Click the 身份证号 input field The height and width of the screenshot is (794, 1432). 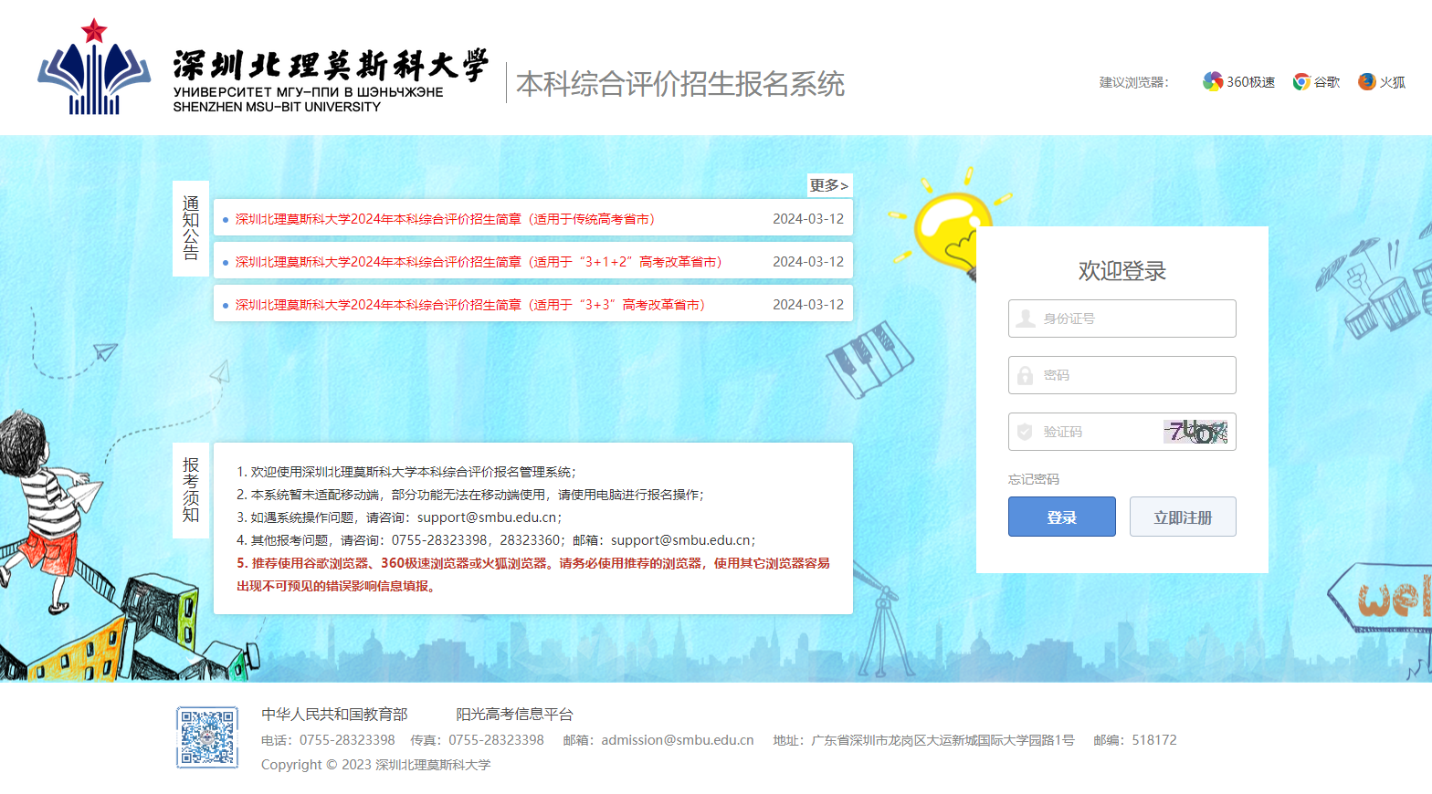tap(1121, 319)
